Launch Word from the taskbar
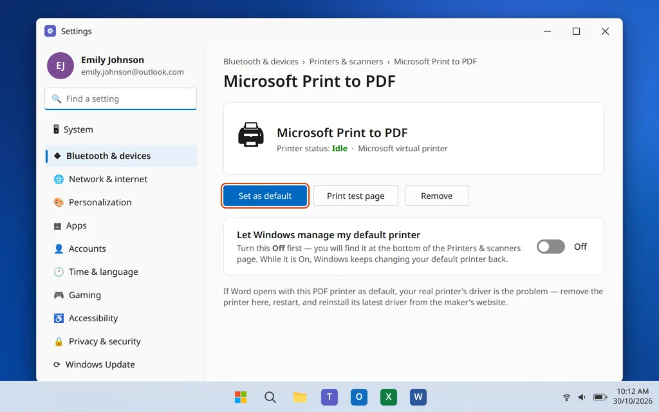This screenshot has width=659, height=412. [x=418, y=397]
